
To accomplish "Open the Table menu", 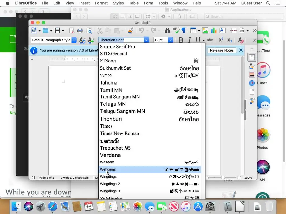I will [134, 3].
